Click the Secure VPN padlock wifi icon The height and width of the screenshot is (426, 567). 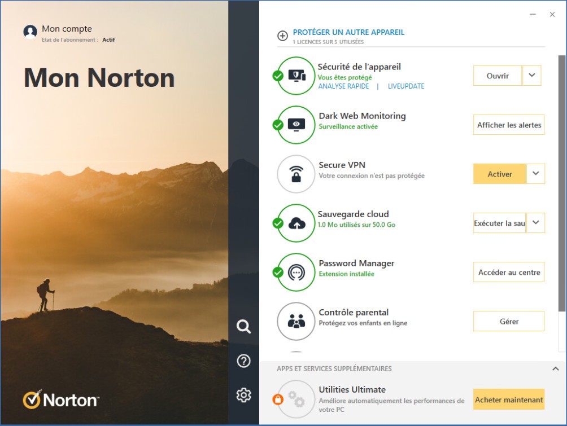(x=296, y=174)
